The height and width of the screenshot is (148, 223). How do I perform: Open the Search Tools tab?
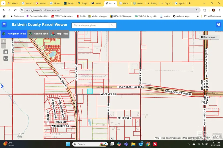(x=38, y=34)
